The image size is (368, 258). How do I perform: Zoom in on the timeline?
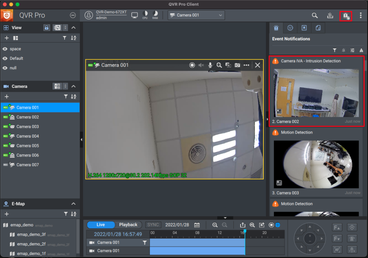pos(215,225)
